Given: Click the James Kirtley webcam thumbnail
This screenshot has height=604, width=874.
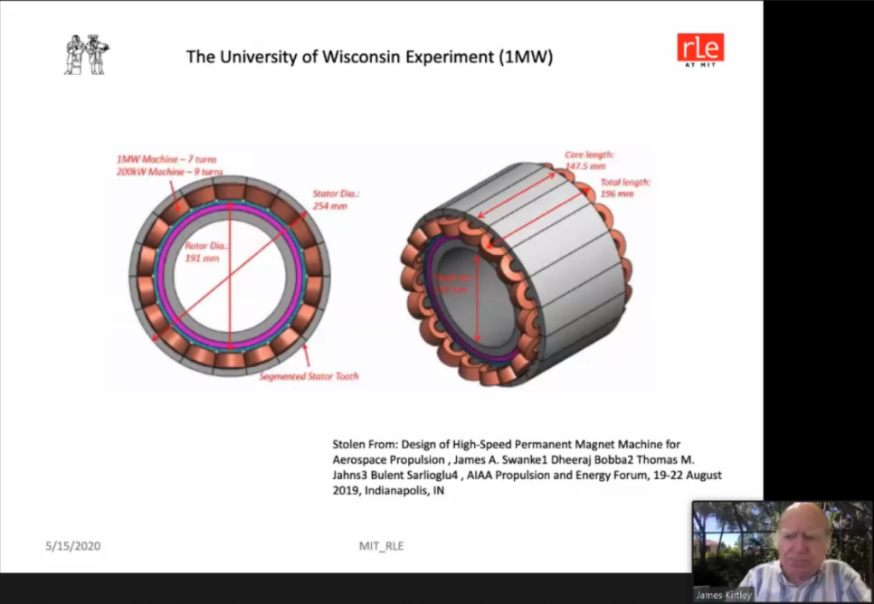Looking at the screenshot, I should click(x=782, y=550).
